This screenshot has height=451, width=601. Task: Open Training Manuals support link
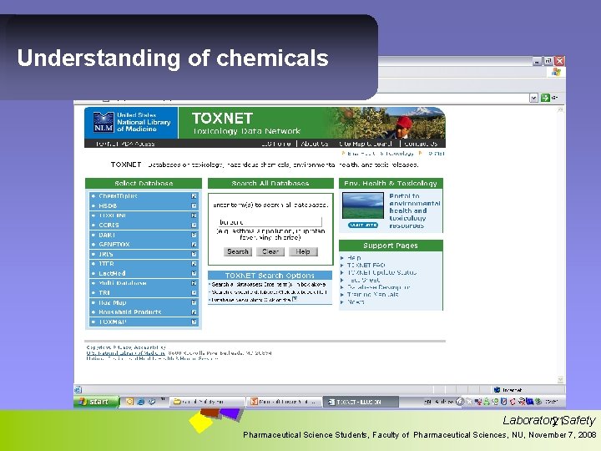click(372, 295)
